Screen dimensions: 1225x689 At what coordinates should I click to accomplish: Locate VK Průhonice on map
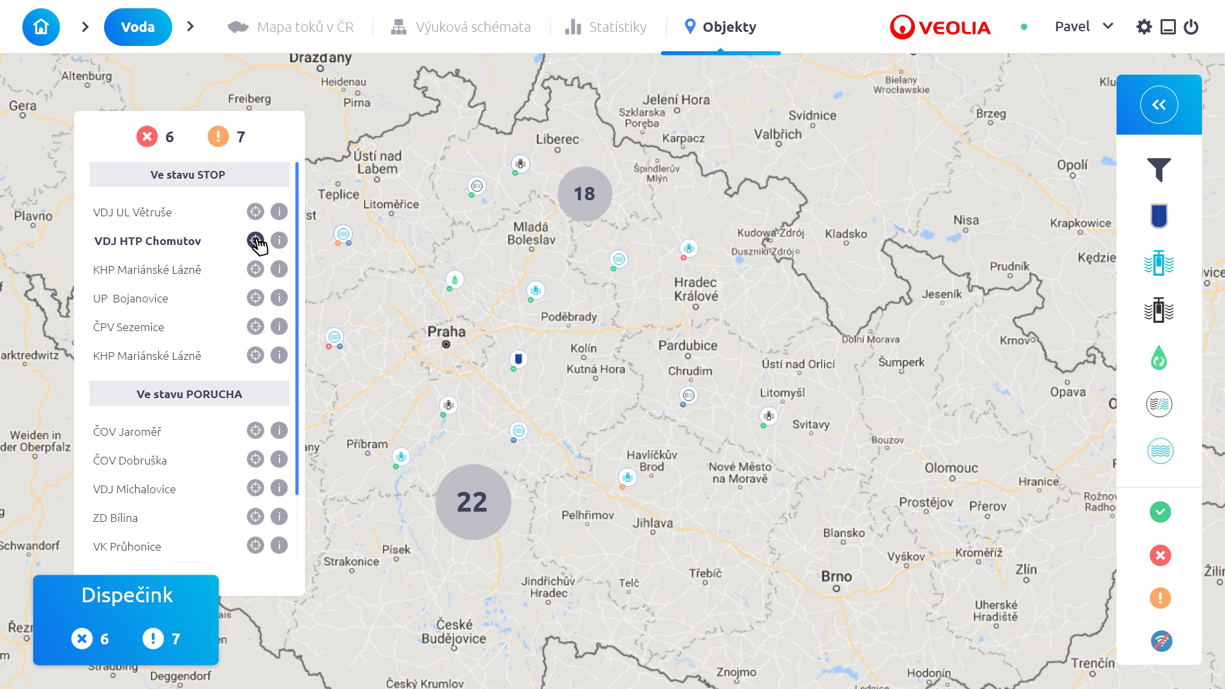pyautogui.click(x=255, y=545)
